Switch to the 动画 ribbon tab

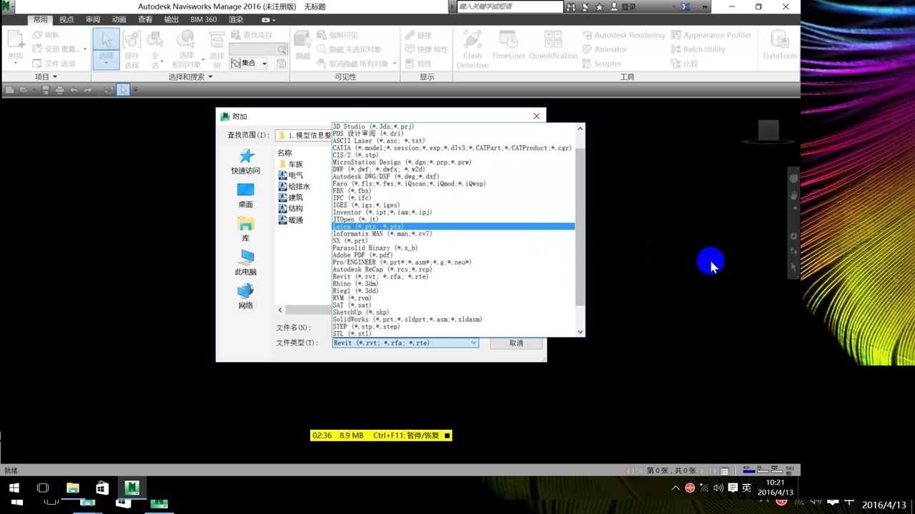click(x=119, y=20)
